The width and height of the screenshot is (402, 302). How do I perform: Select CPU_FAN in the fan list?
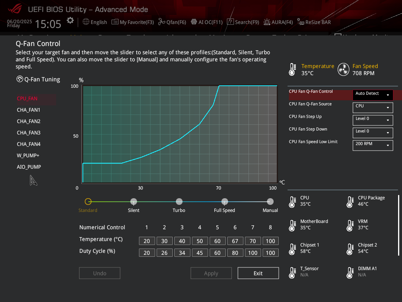click(x=27, y=99)
